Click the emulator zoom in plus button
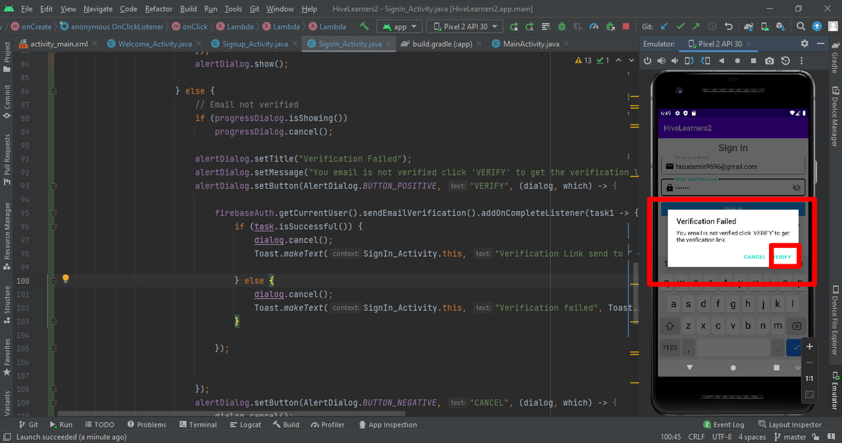This screenshot has height=443, width=842. pos(810,346)
